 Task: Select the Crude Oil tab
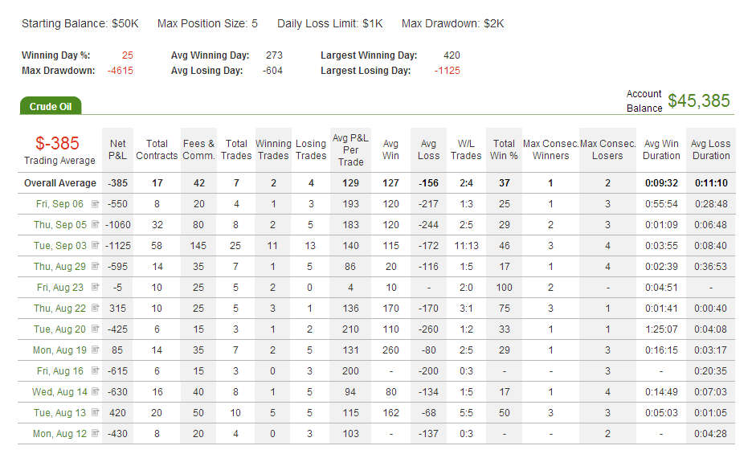[x=51, y=106]
